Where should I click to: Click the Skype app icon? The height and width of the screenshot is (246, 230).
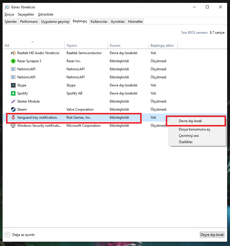click(x=13, y=85)
